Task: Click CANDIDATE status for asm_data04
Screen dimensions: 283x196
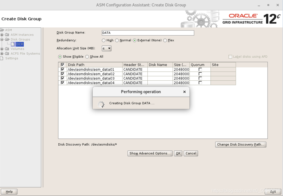Action: click(135, 83)
